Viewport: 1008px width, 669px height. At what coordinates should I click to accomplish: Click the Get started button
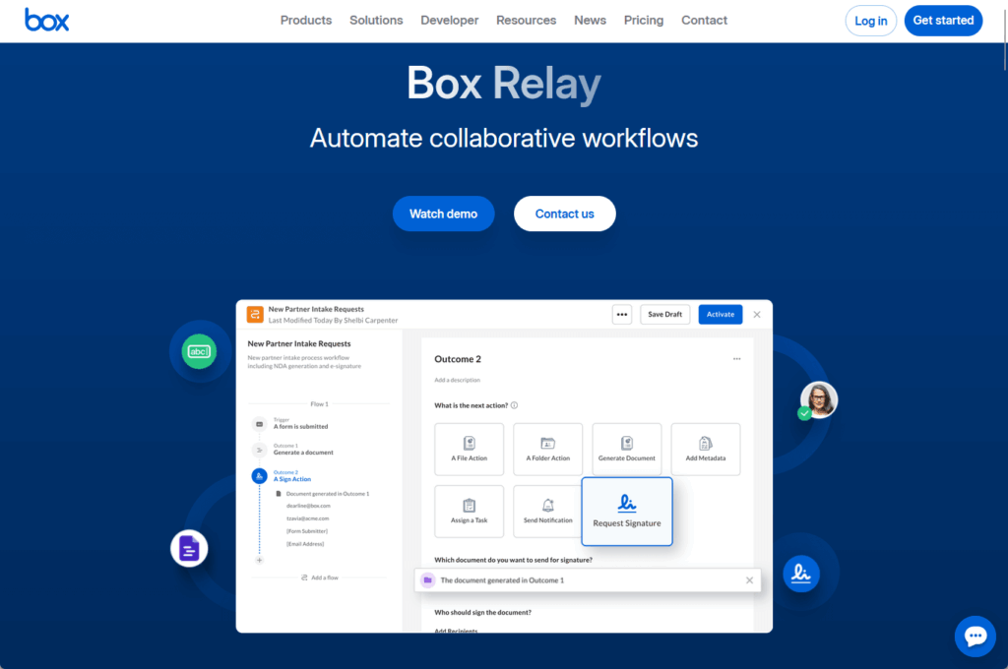pos(943,21)
